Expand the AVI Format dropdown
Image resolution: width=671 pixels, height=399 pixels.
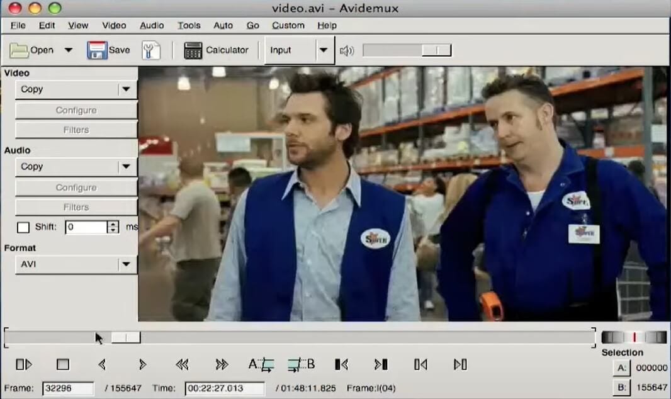point(76,264)
